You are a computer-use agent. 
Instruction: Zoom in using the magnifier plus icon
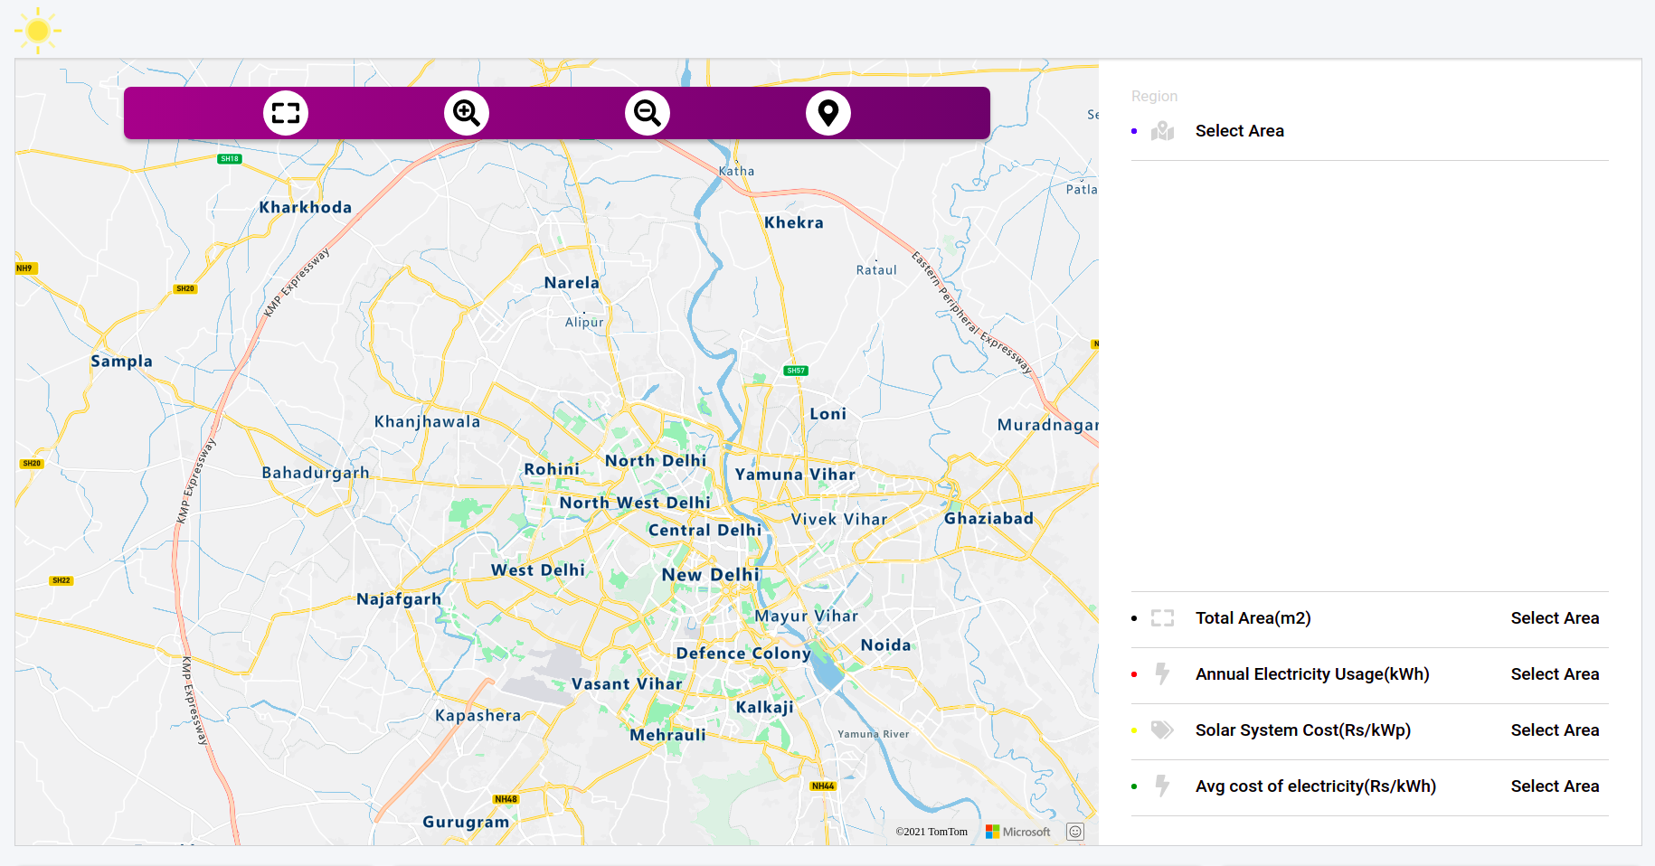point(467,113)
